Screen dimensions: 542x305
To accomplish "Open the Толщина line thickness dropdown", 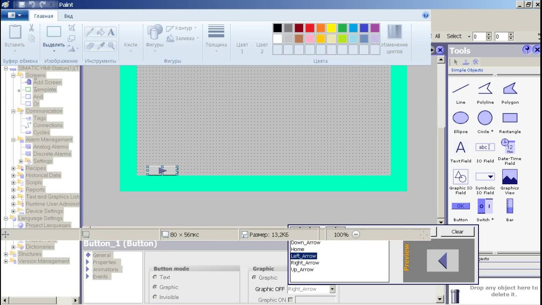I will 216,38.
